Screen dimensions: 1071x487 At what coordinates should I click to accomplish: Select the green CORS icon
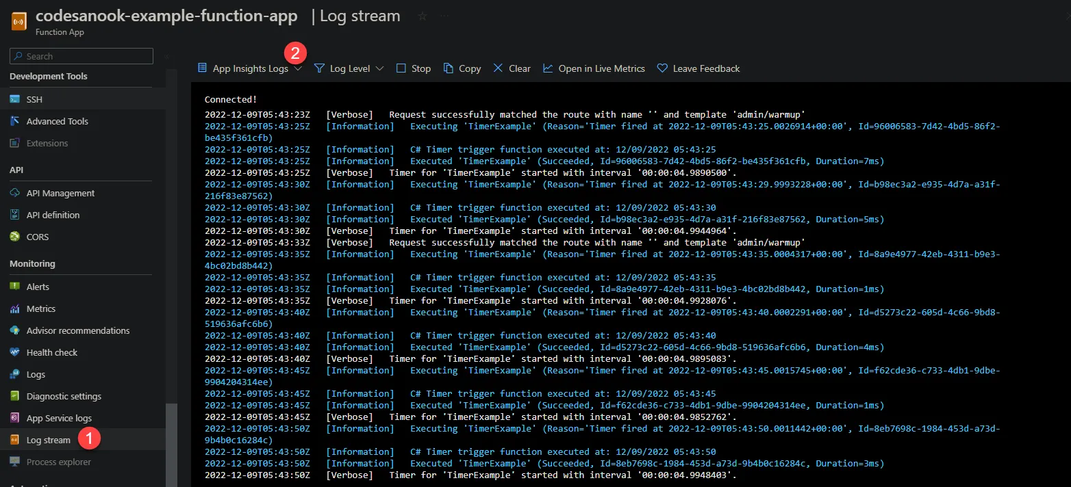(14, 237)
